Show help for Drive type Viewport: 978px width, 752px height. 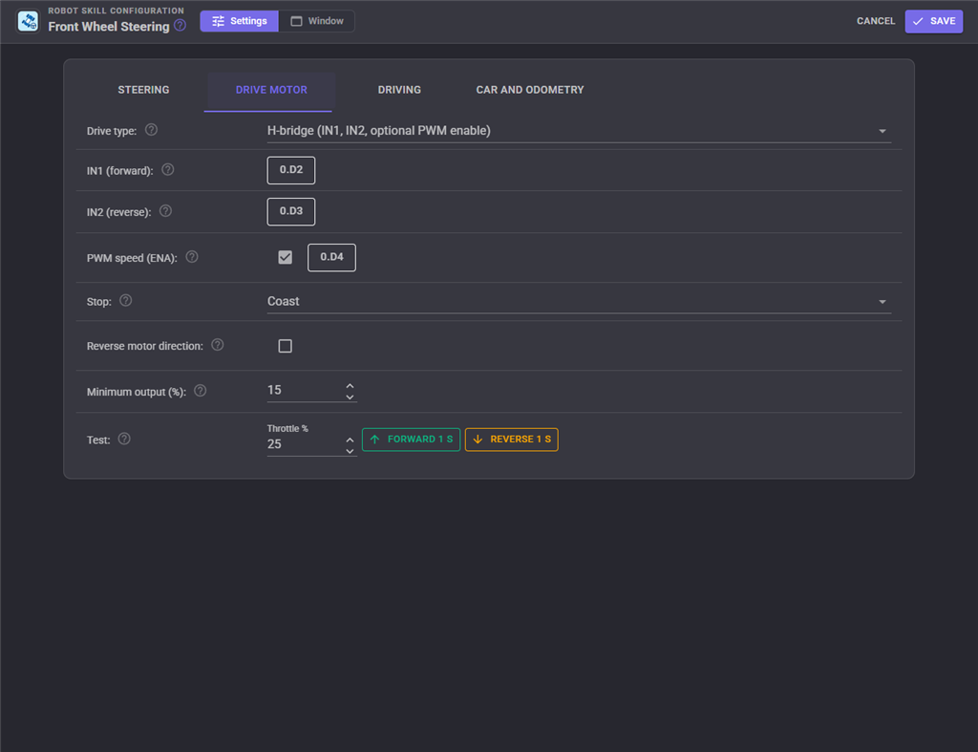pyautogui.click(x=151, y=130)
